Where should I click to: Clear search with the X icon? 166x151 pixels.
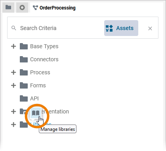pos(150,28)
